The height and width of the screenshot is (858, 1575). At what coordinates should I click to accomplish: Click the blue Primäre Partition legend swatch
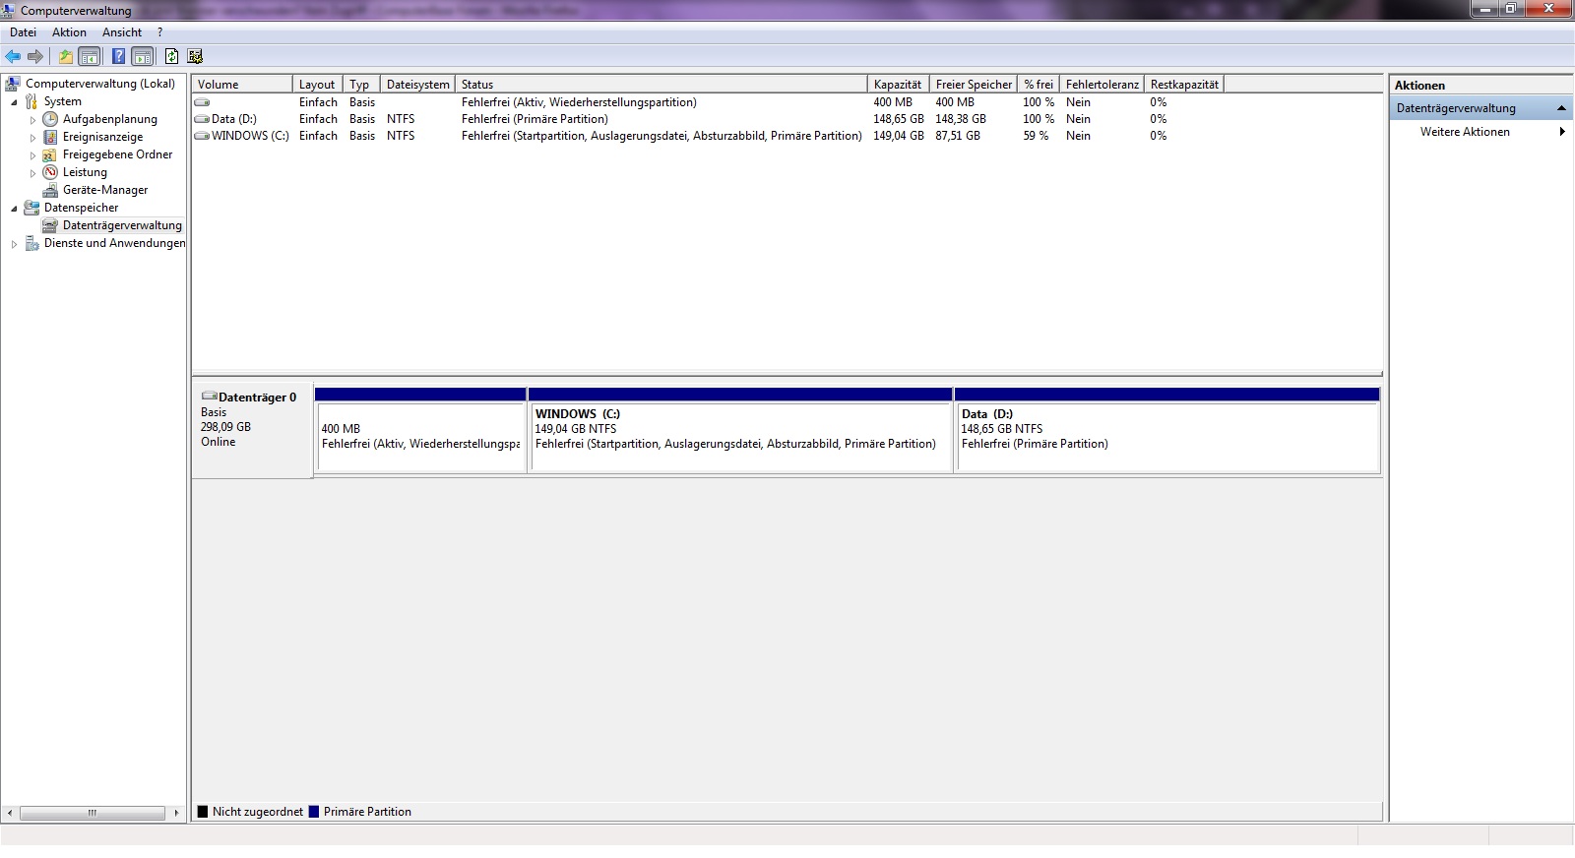click(314, 812)
